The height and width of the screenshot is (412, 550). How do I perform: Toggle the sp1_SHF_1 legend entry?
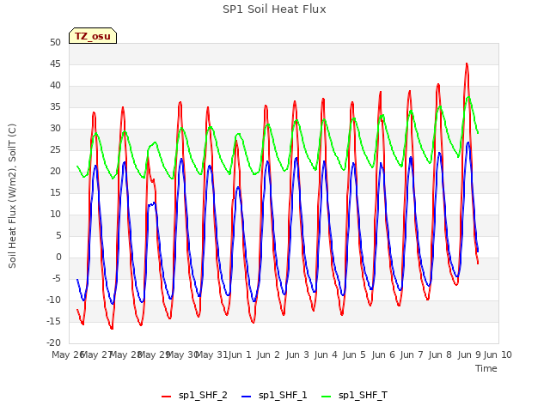point(274,395)
